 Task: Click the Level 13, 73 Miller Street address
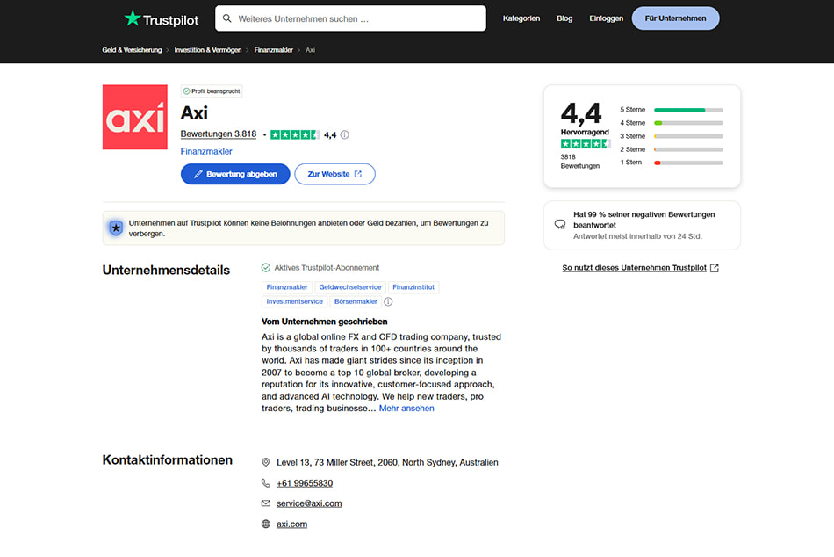click(x=387, y=462)
